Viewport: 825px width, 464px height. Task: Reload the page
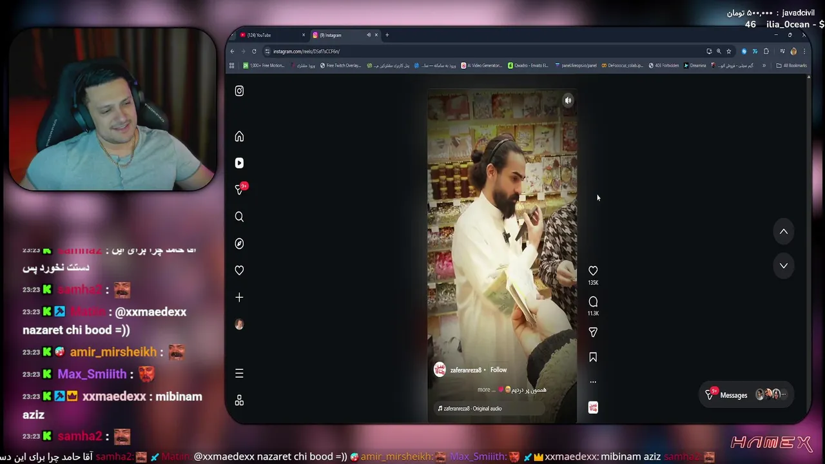254,52
